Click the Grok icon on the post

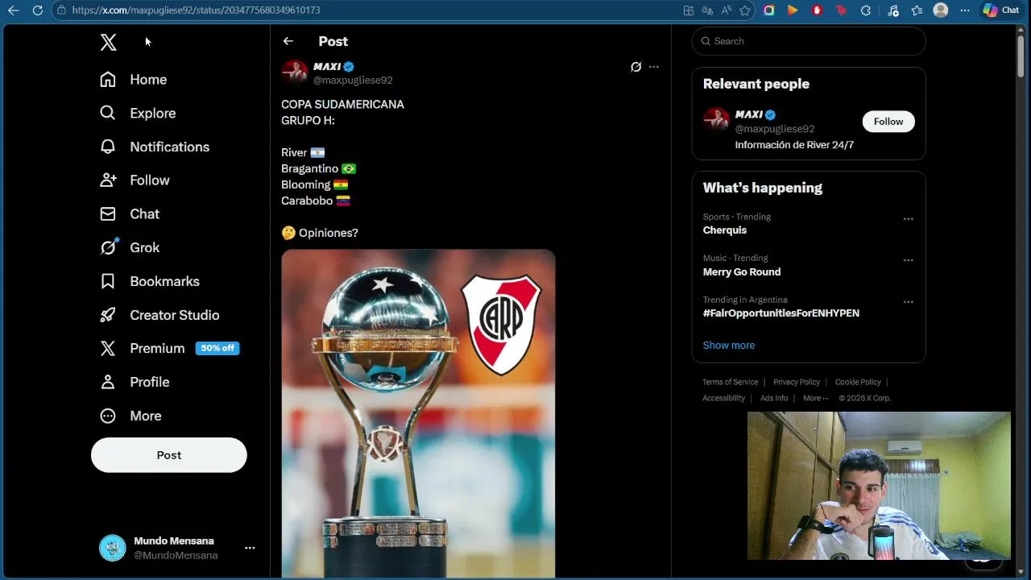point(636,67)
